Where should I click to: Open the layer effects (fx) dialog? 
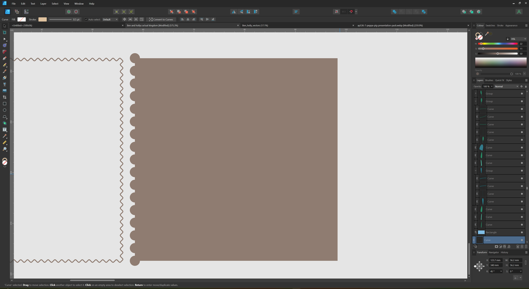(504, 247)
